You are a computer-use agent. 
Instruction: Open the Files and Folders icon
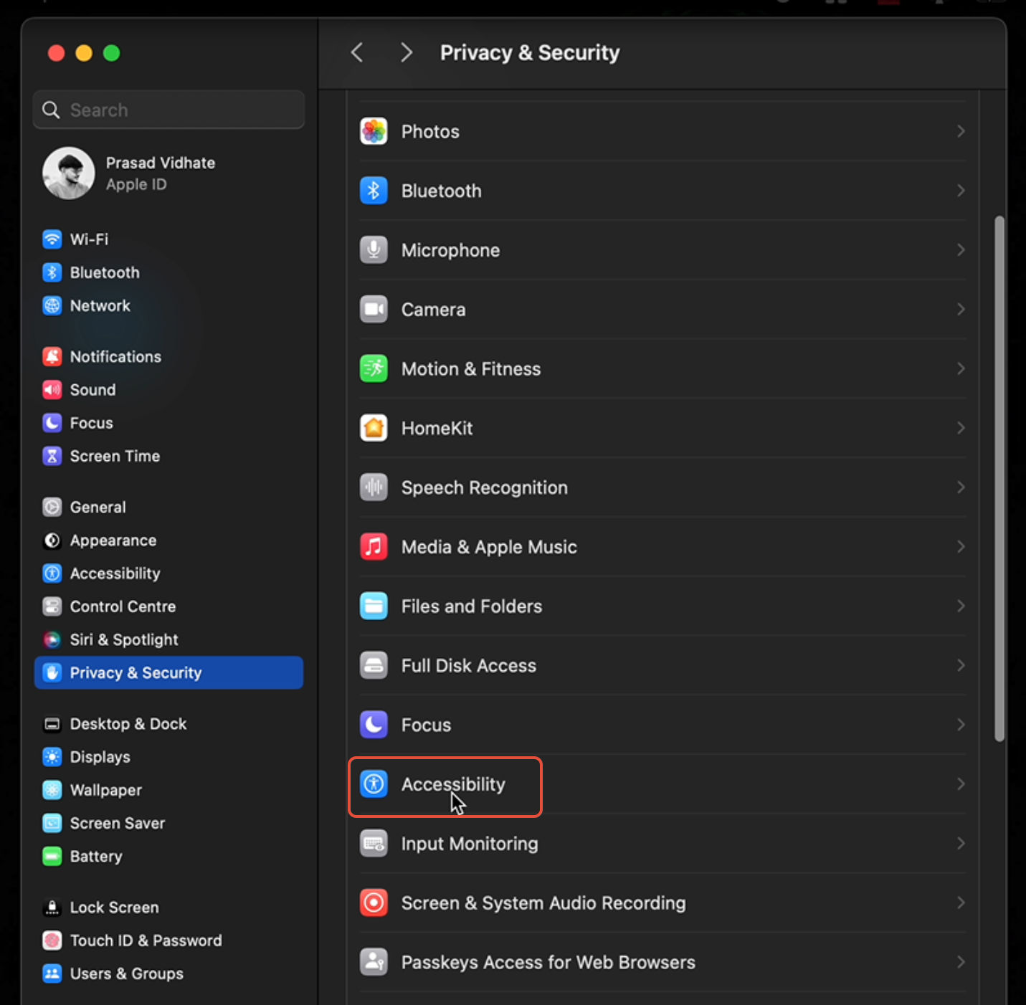(374, 606)
